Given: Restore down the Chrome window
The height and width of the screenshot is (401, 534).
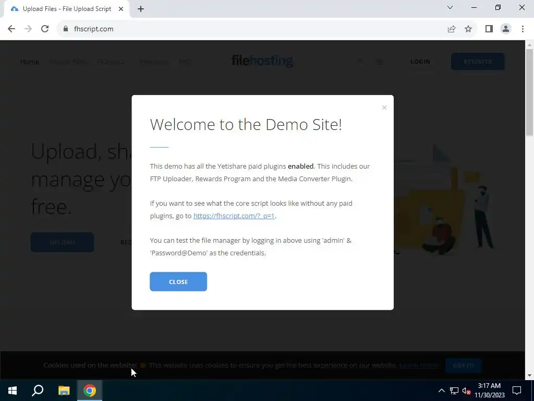Looking at the screenshot, I should coord(498,7).
